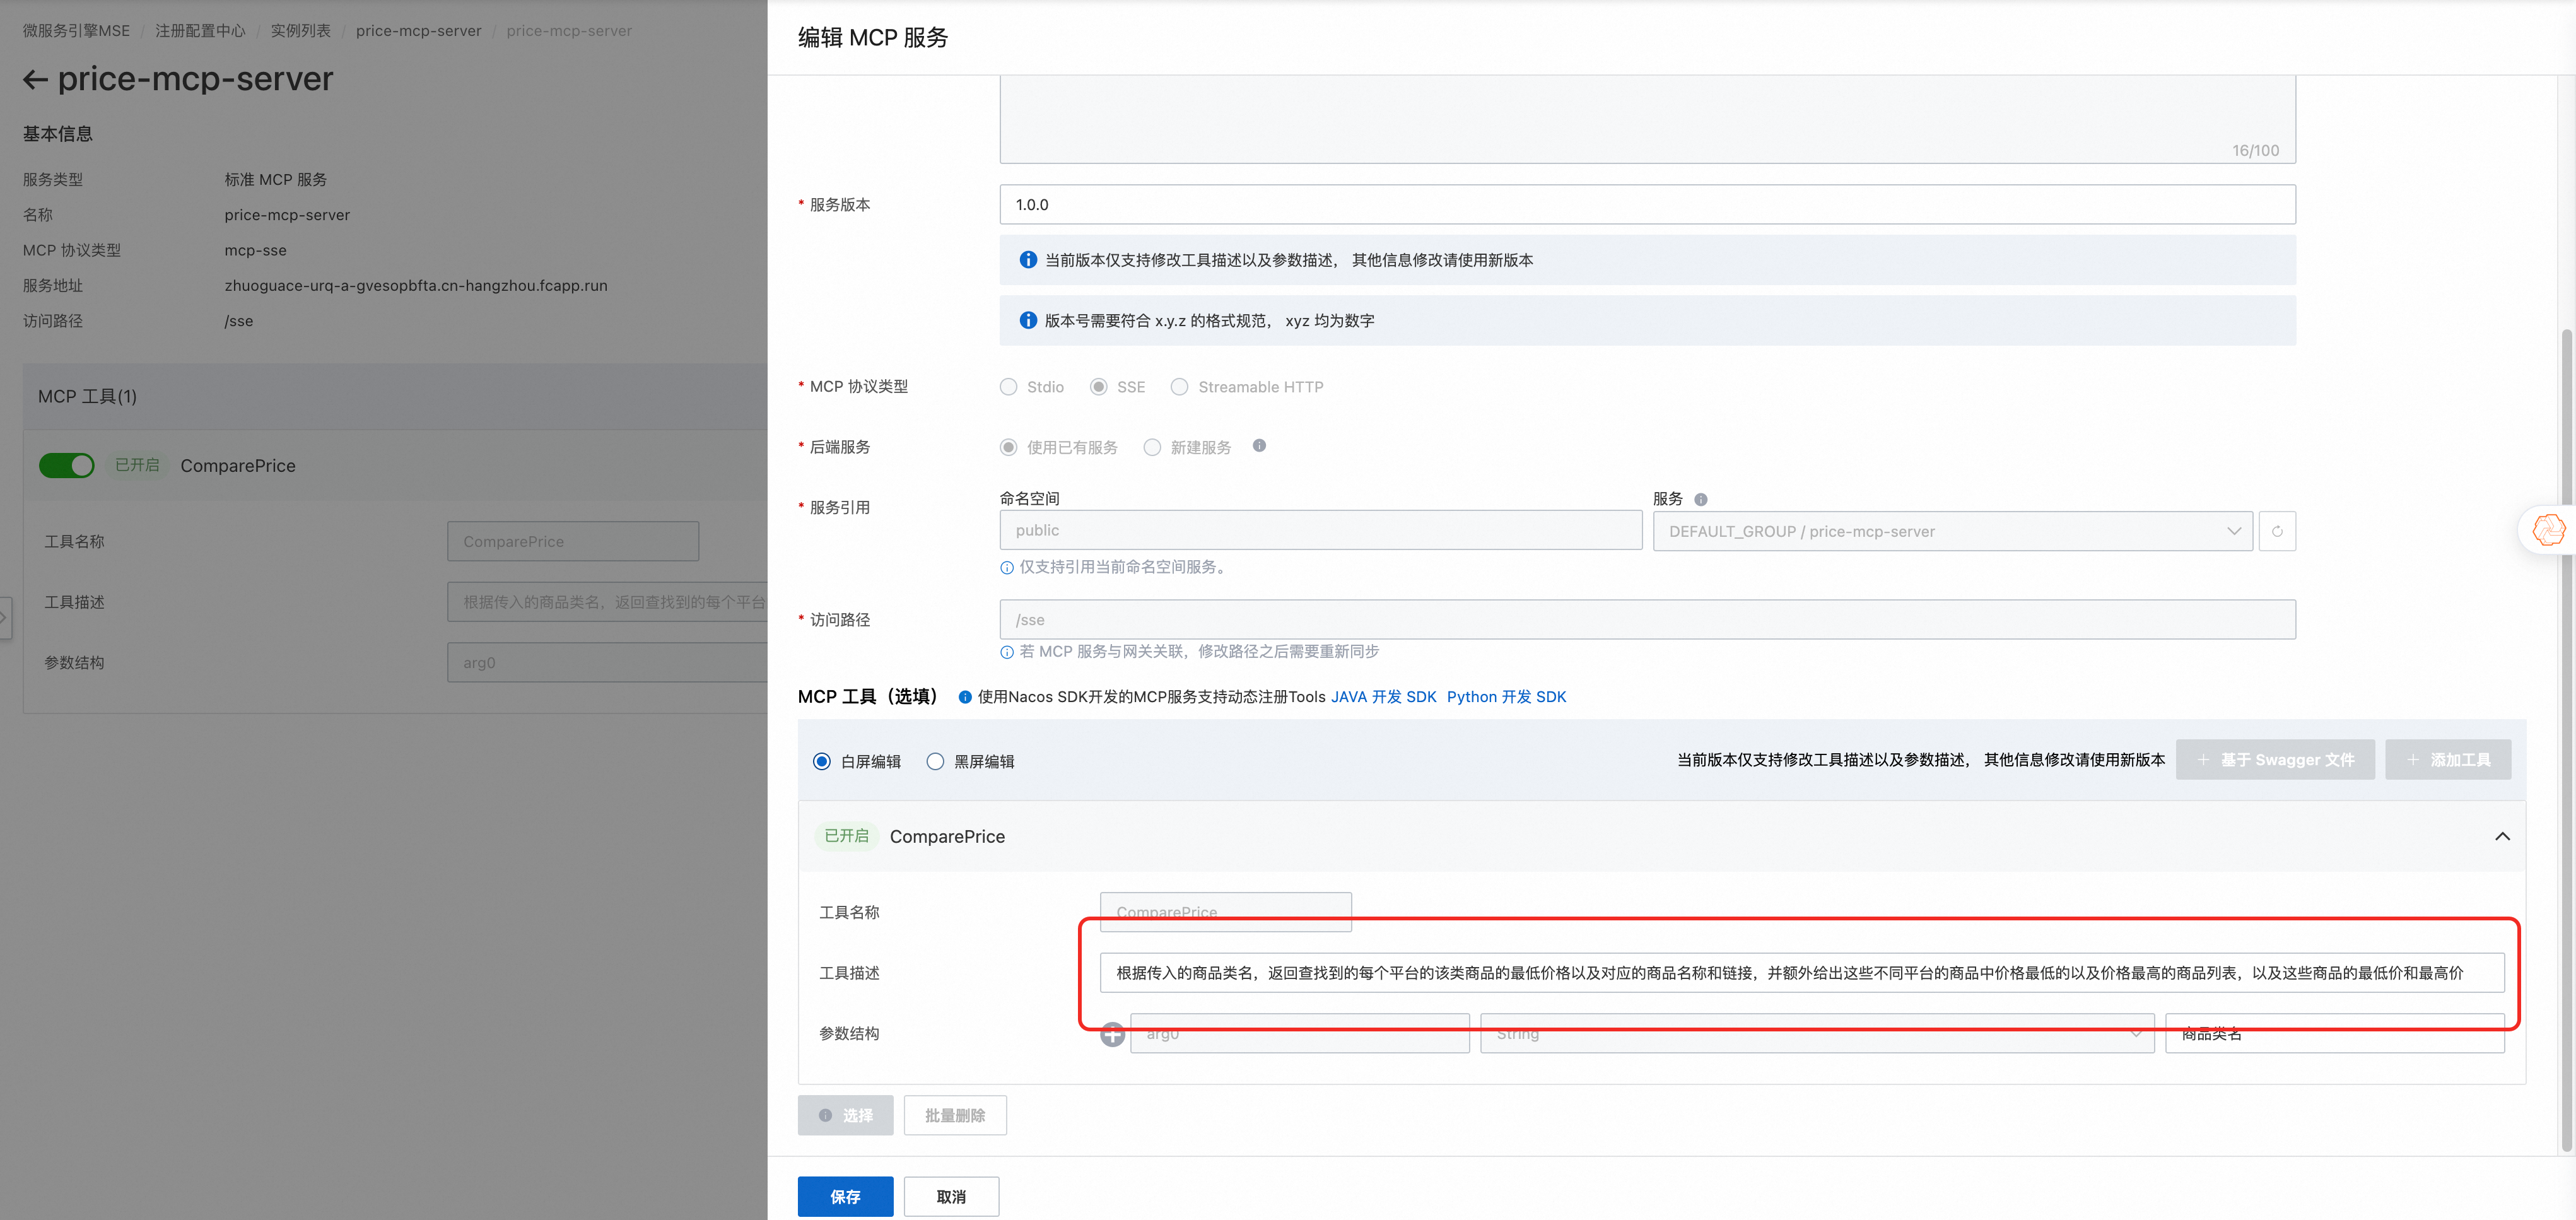Click the 取消 button
This screenshot has width=2576, height=1220.
click(951, 1196)
